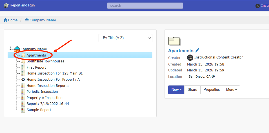Click the large folder icon in details panel
Screen dimensions: 269x133
(174, 41)
